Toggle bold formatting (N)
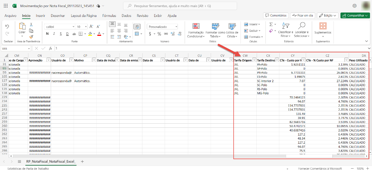 coord(47,34)
